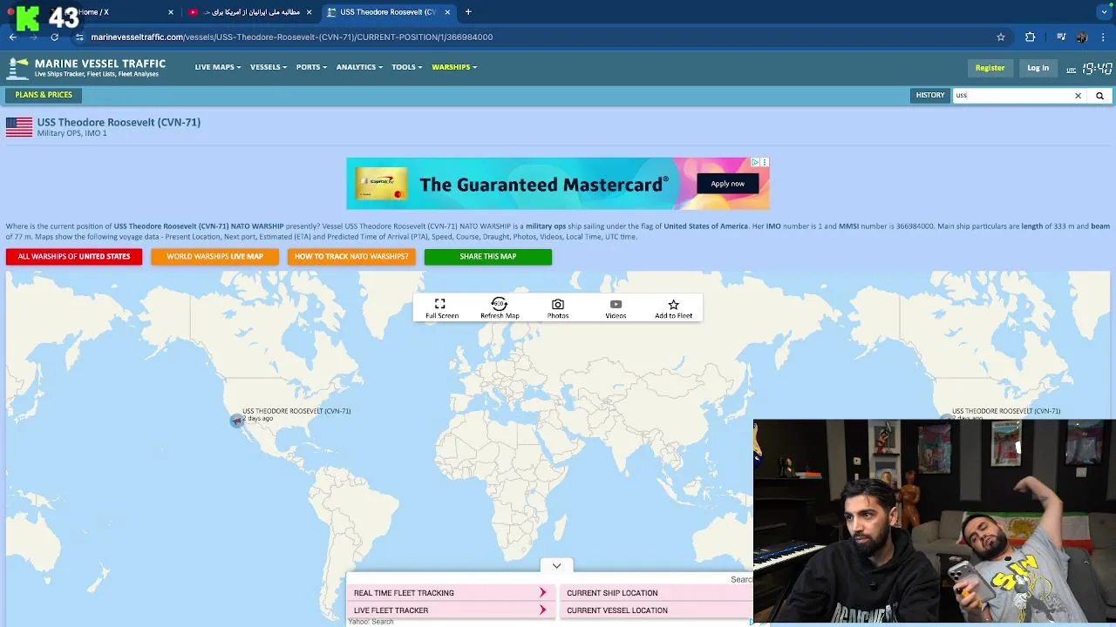
Task: Click the Real Time Fleet Tracking link
Action: point(404,593)
